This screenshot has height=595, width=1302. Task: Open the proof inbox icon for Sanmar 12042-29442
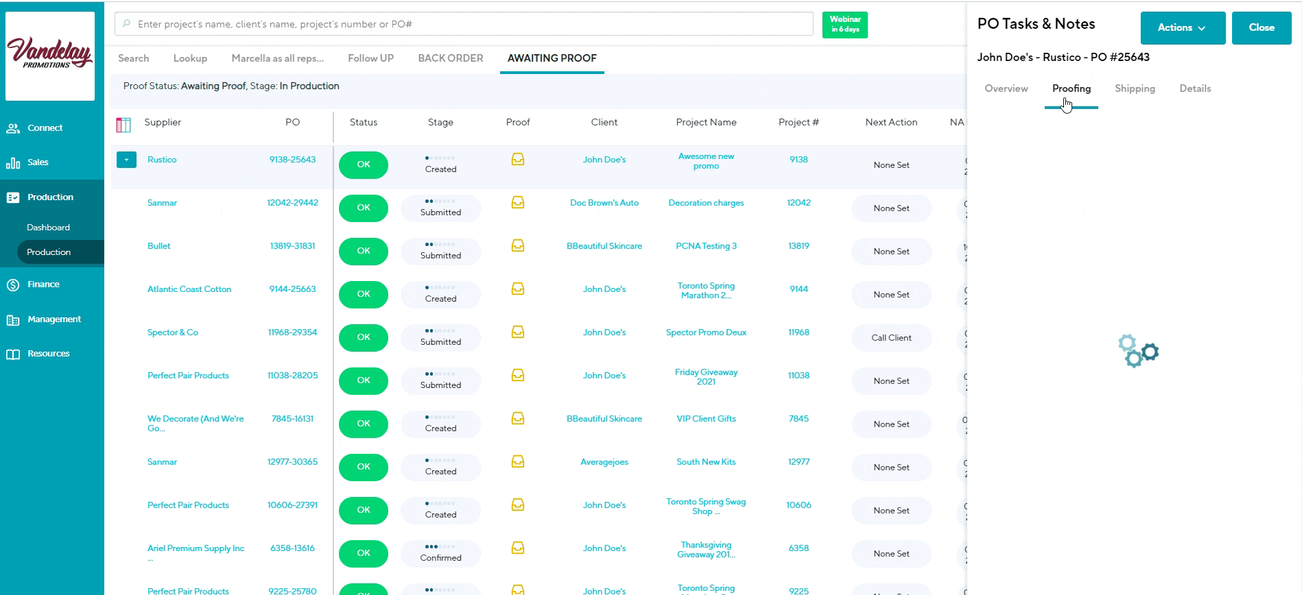(x=518, y=203)
